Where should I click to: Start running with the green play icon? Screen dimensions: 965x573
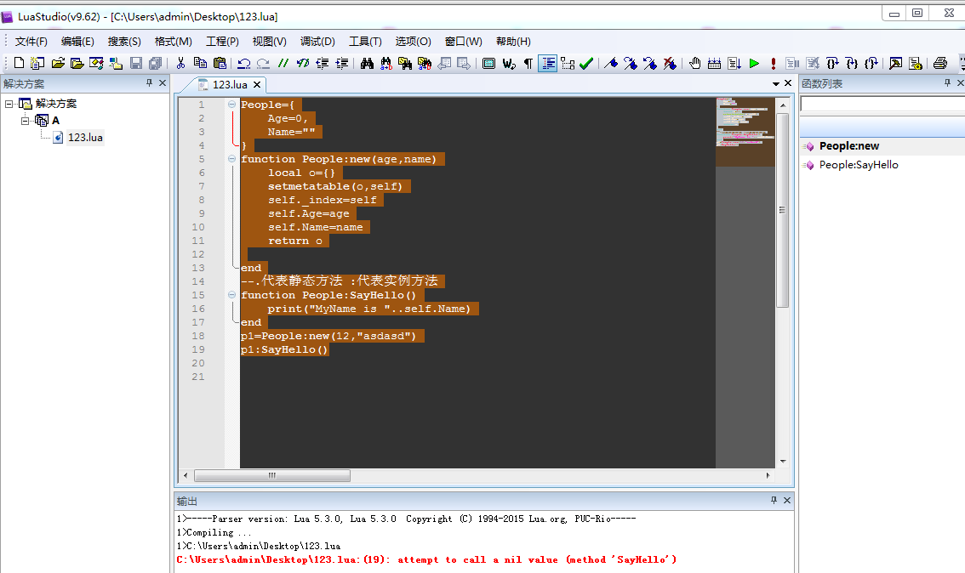754,63
